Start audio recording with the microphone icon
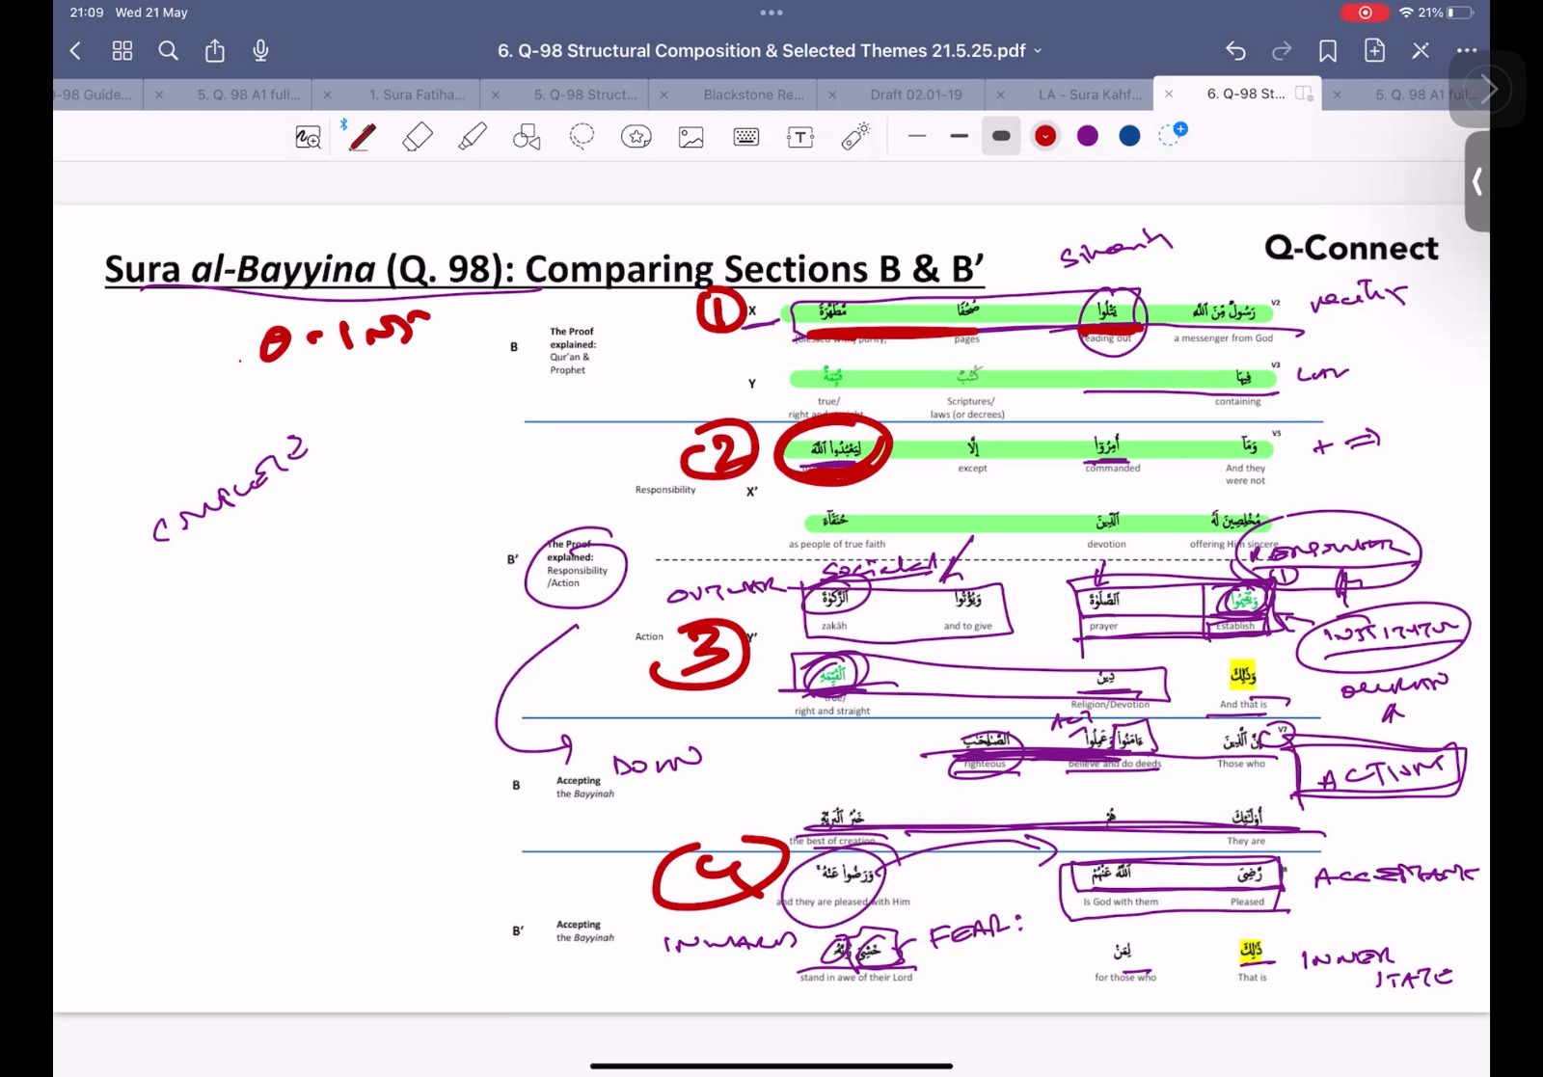This screenshot has width=1543, height=1077. (260, 51)
